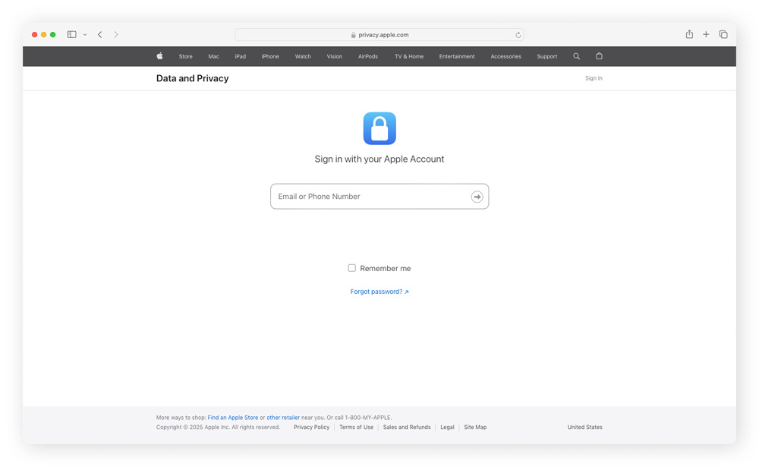Enable the Remember me checkbox
The height and width of the screenshot is (467, 759).
[x=352, y=268]
